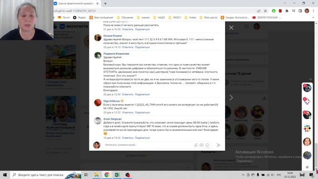The width and height of the screenshot is (318, 179).
Task: Switch to Chrome on the taskbar
Action: click(x=107, y=175)
